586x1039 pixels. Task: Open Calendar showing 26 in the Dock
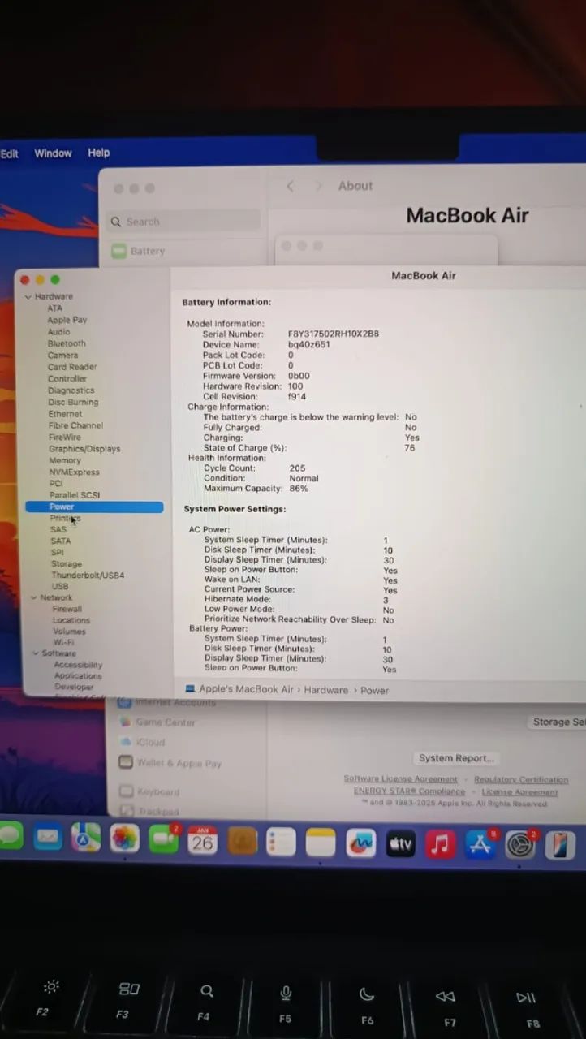click(x=202, y=840)
